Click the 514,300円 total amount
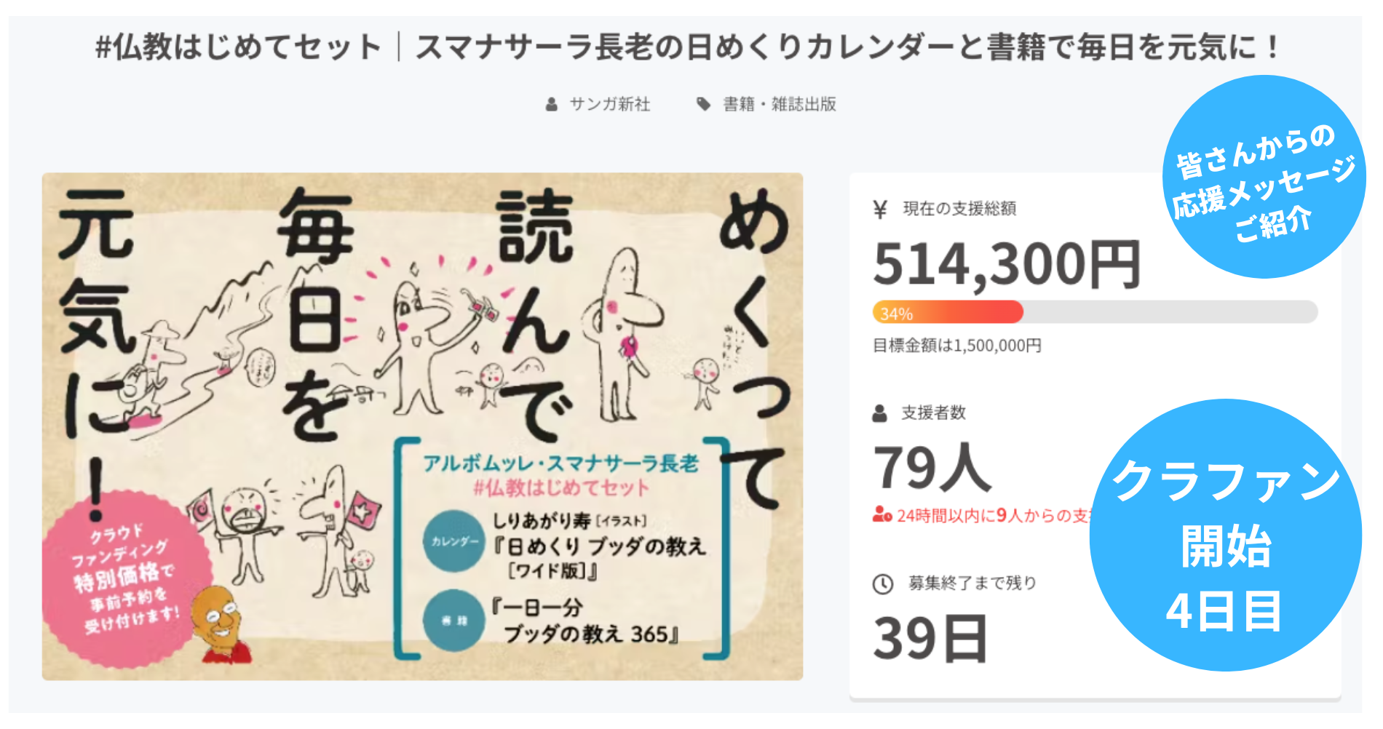 (x=1007, y=263)
